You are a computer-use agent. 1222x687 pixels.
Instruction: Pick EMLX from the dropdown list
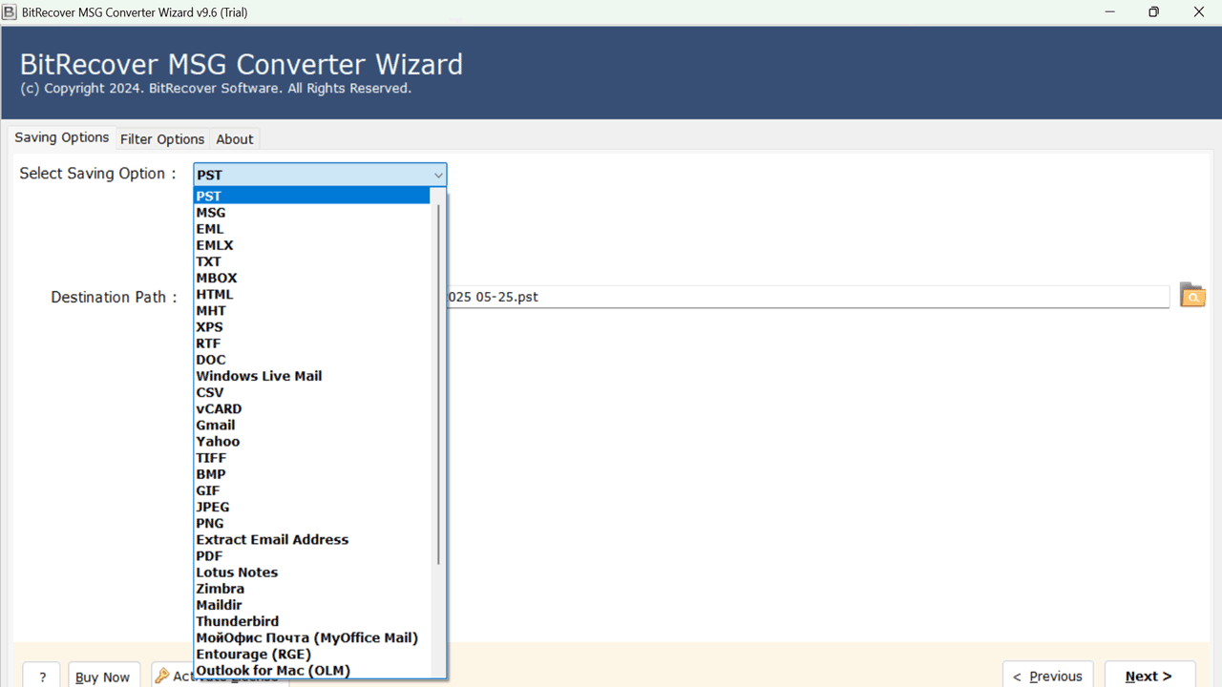tap(312, 245)
